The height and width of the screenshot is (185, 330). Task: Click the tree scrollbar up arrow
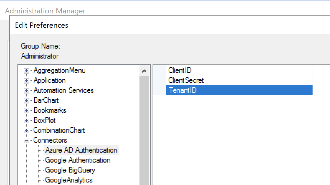144,71
